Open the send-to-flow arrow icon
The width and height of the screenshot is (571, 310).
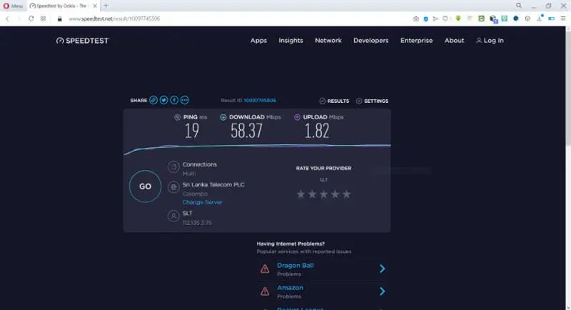[435, 19]
